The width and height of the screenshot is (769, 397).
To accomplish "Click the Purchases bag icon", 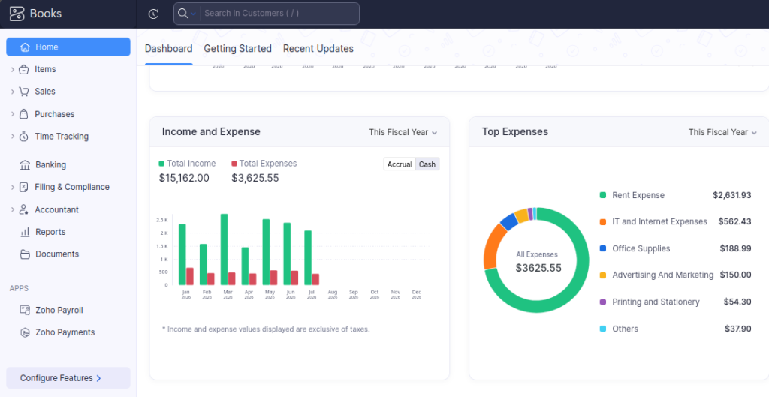I will click(23, 114).
